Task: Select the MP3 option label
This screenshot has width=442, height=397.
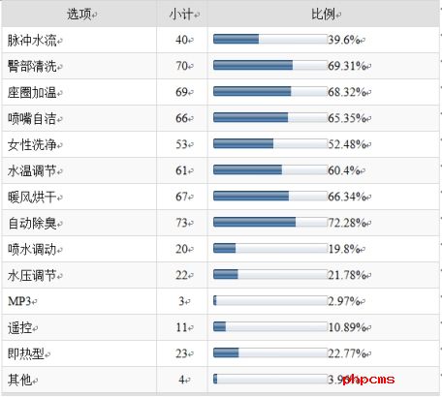Action: tap(19, 301)
